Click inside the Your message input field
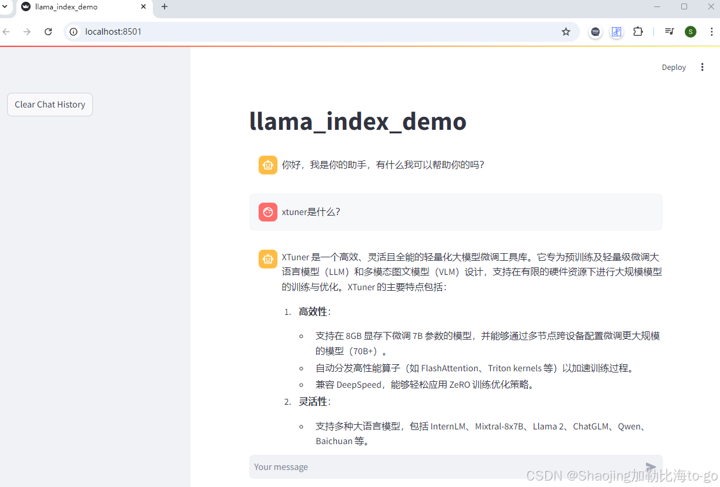The image size is (720, 487). tap(411, 466)
